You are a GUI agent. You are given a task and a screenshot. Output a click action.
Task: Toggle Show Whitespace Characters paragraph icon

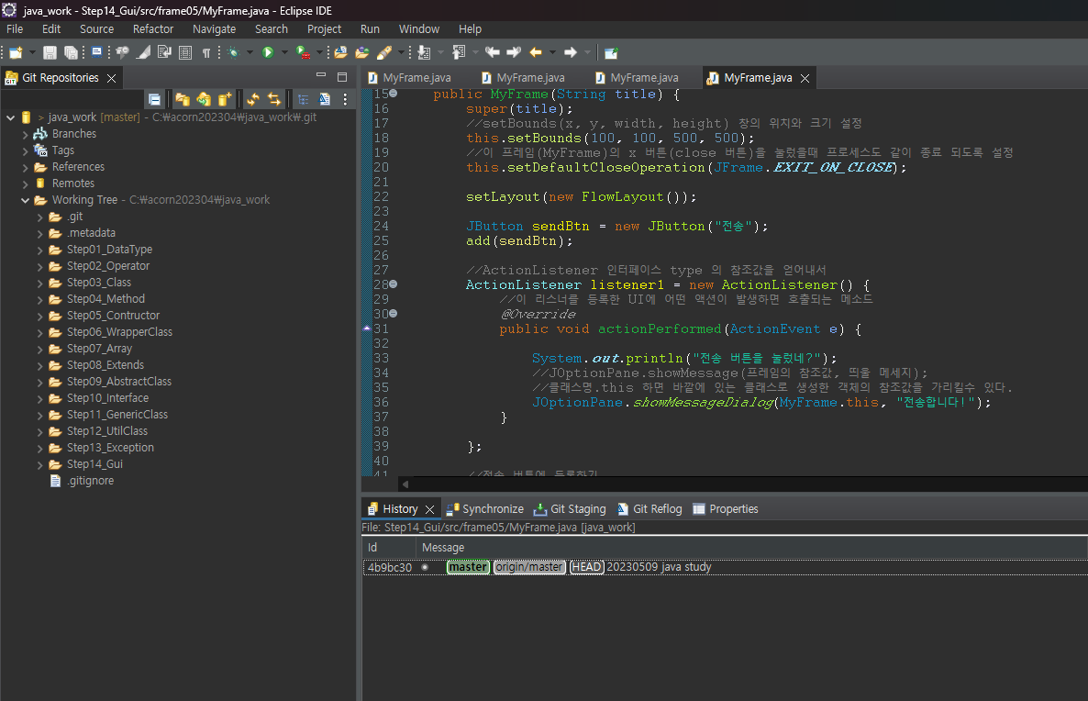pyautogui.click(x=206, y=53)
